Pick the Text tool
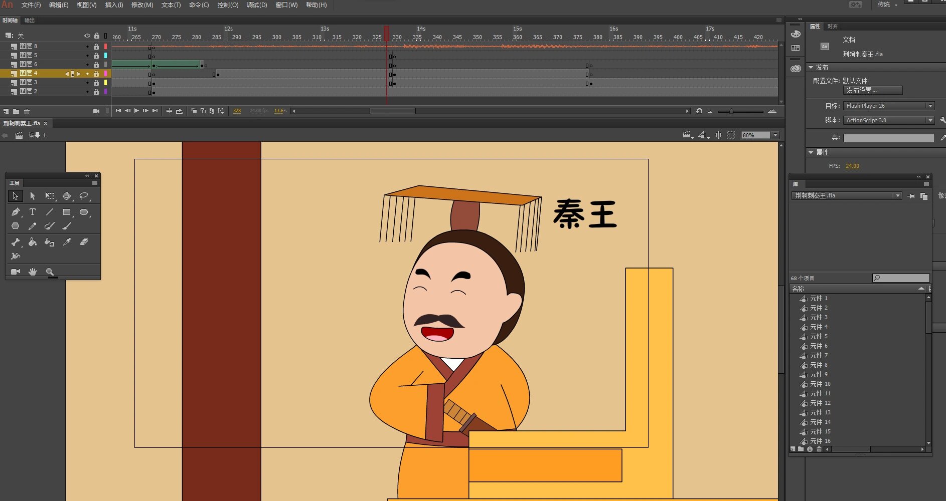 coord(32,212)
